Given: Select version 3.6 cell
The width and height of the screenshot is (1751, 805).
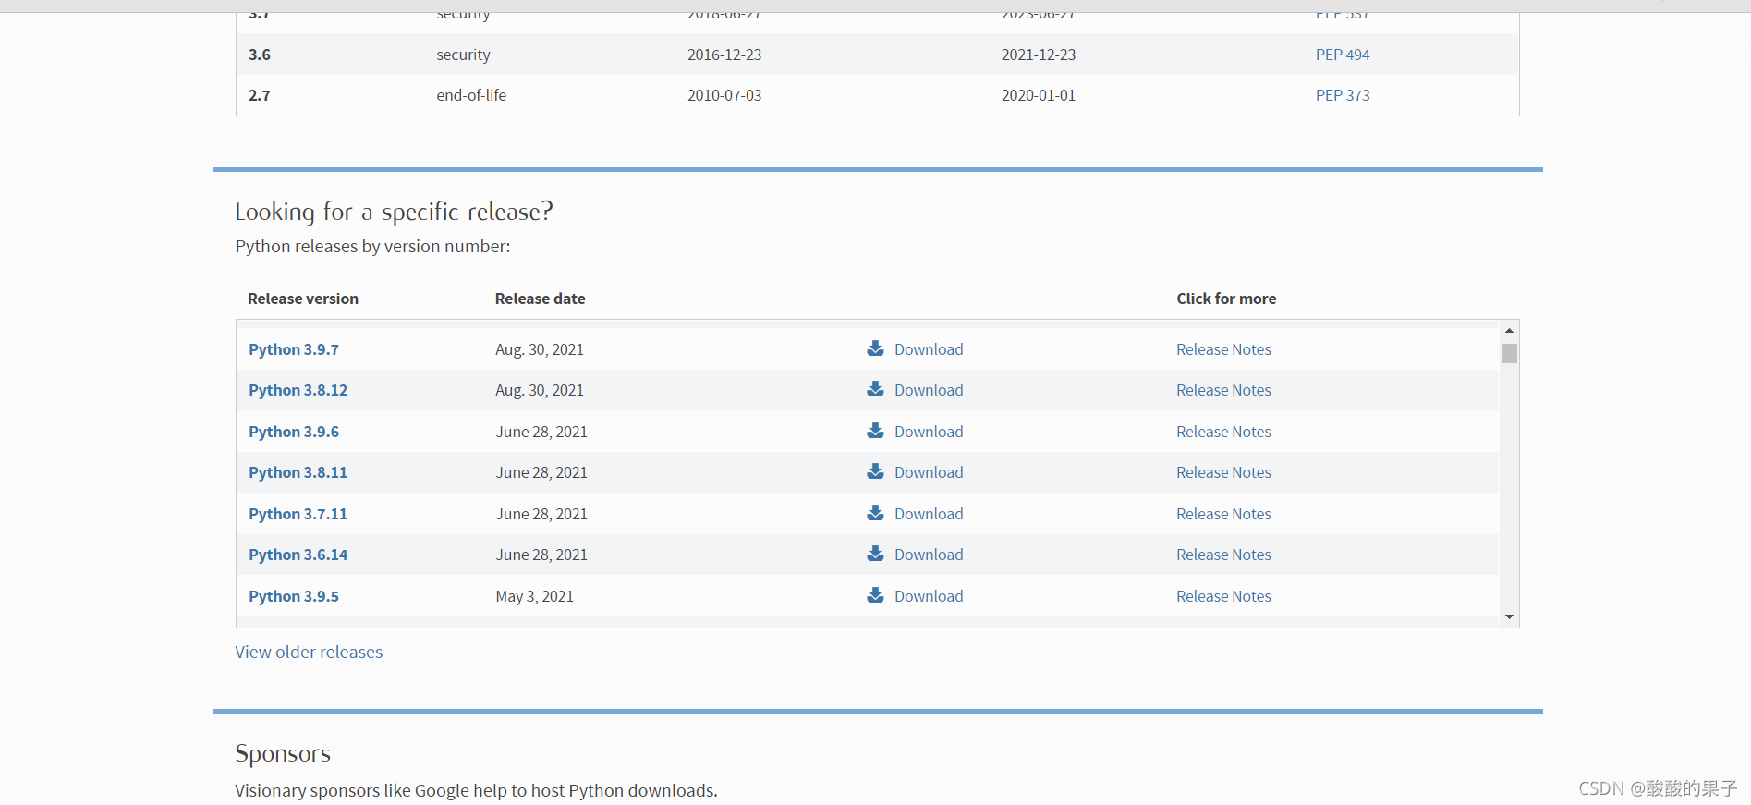Looking at the screenshot, I should (260, 55).
